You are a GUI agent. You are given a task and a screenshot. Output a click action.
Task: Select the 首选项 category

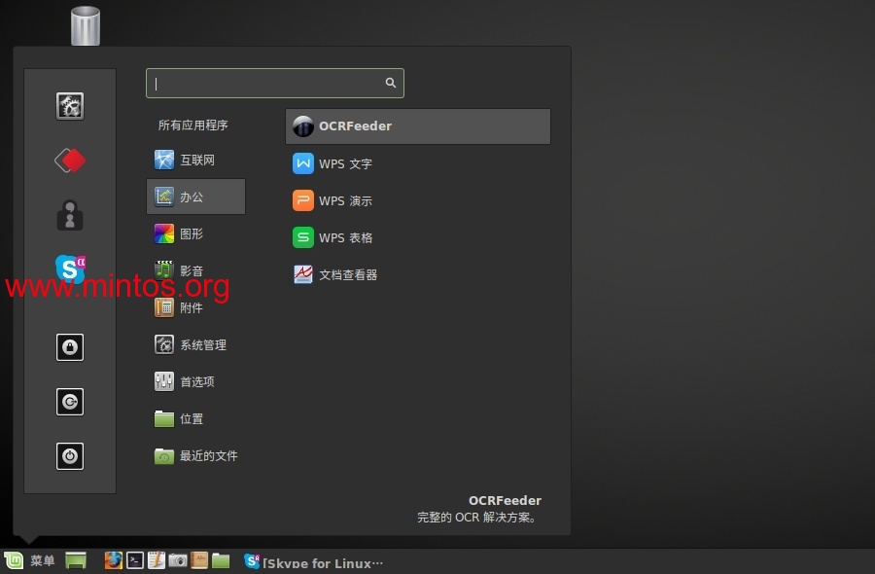point(195,382)
